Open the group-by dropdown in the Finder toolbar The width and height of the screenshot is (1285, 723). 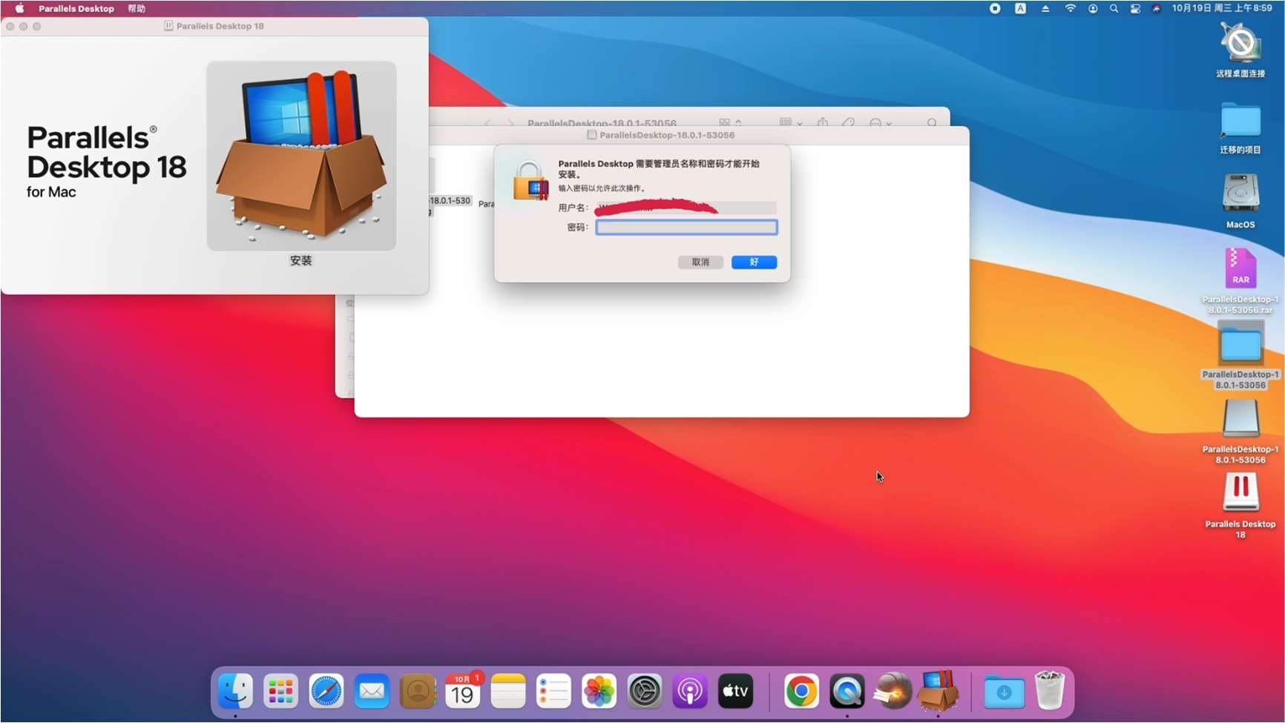[791, 122]
